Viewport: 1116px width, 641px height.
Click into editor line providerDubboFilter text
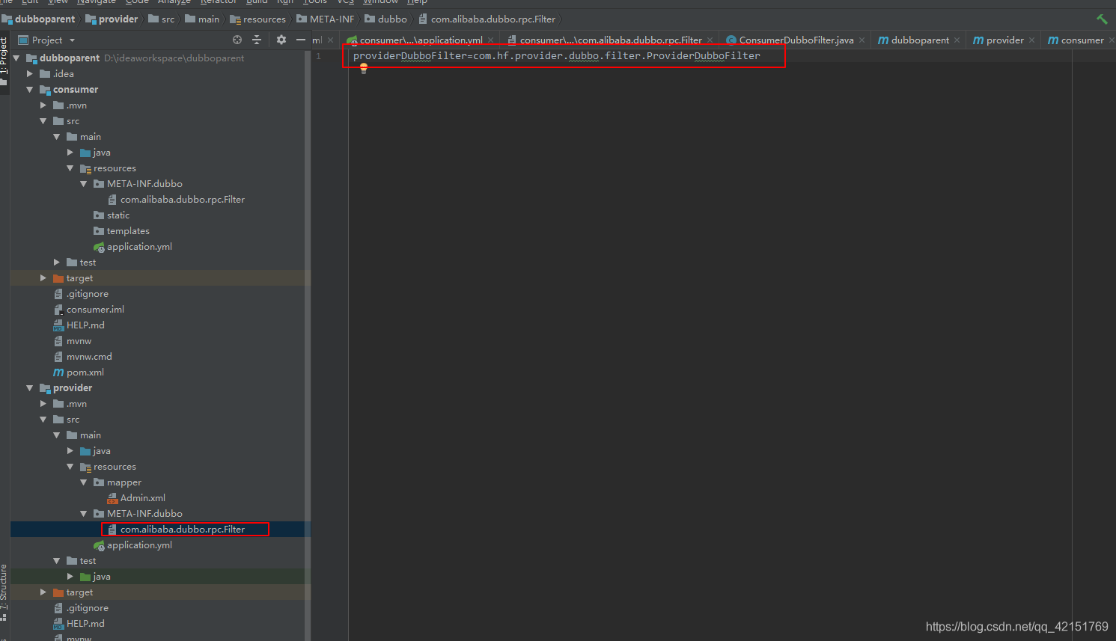(x=556, y=55)
